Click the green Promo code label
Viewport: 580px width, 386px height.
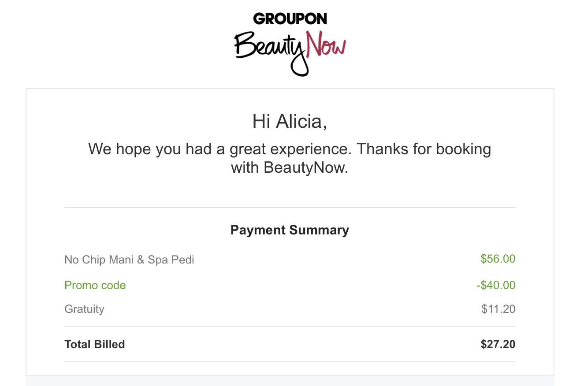[95, 285]
